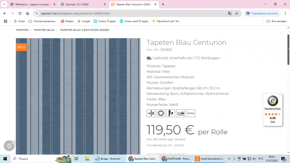Expand the Все закладки folder
The width and height of the screenshot is (290, 163).
point(277,21)
